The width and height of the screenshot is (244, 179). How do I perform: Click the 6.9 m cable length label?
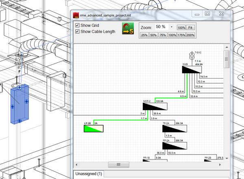[183, 96]
